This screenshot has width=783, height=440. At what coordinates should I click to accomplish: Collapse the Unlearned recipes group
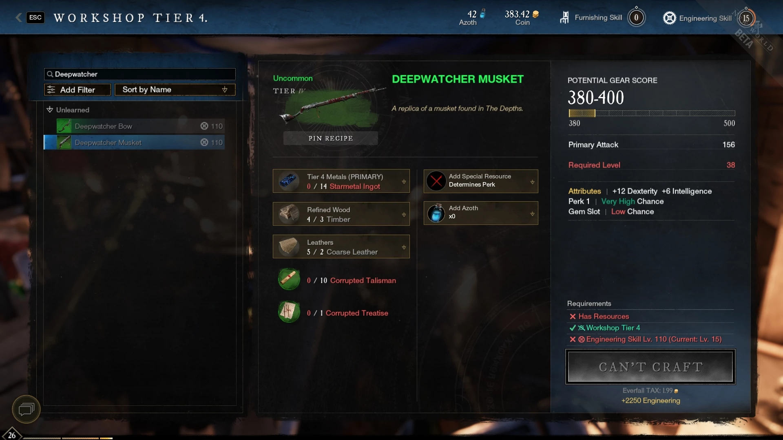pos(50,110)
